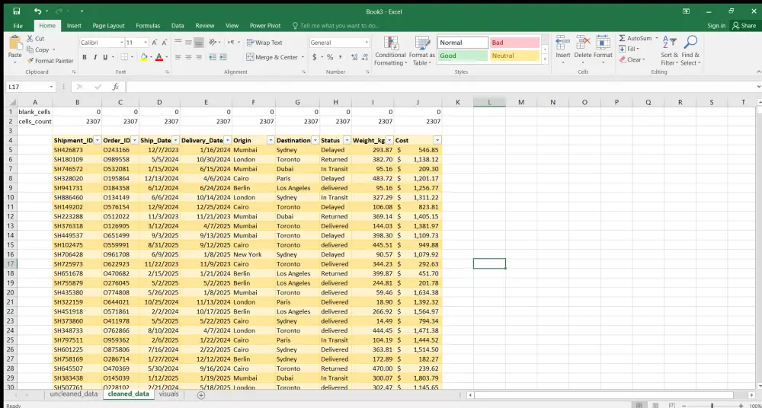Viewport: 762px width, 408px height.
Task: Click the Increase Indent icon
Action: coord(223,57)
